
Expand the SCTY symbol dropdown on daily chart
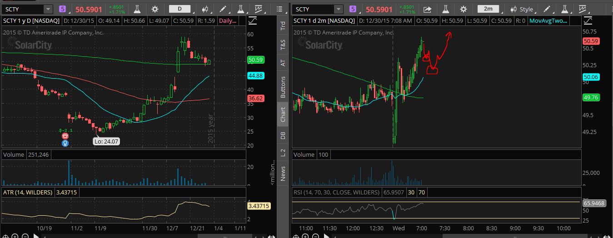pos(48,9)
